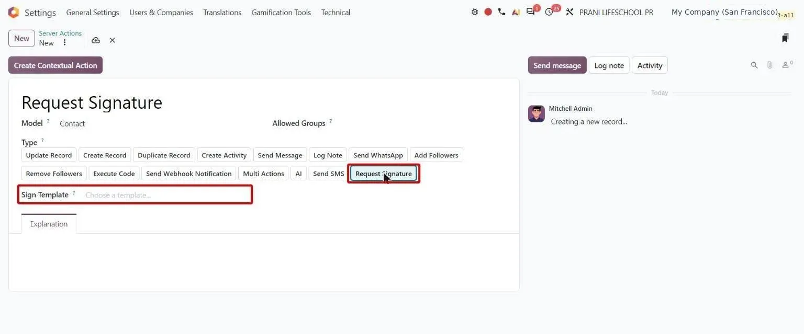Open the conversations messages icon
This screenshot has width=804, height=334.
coord(531,12)
